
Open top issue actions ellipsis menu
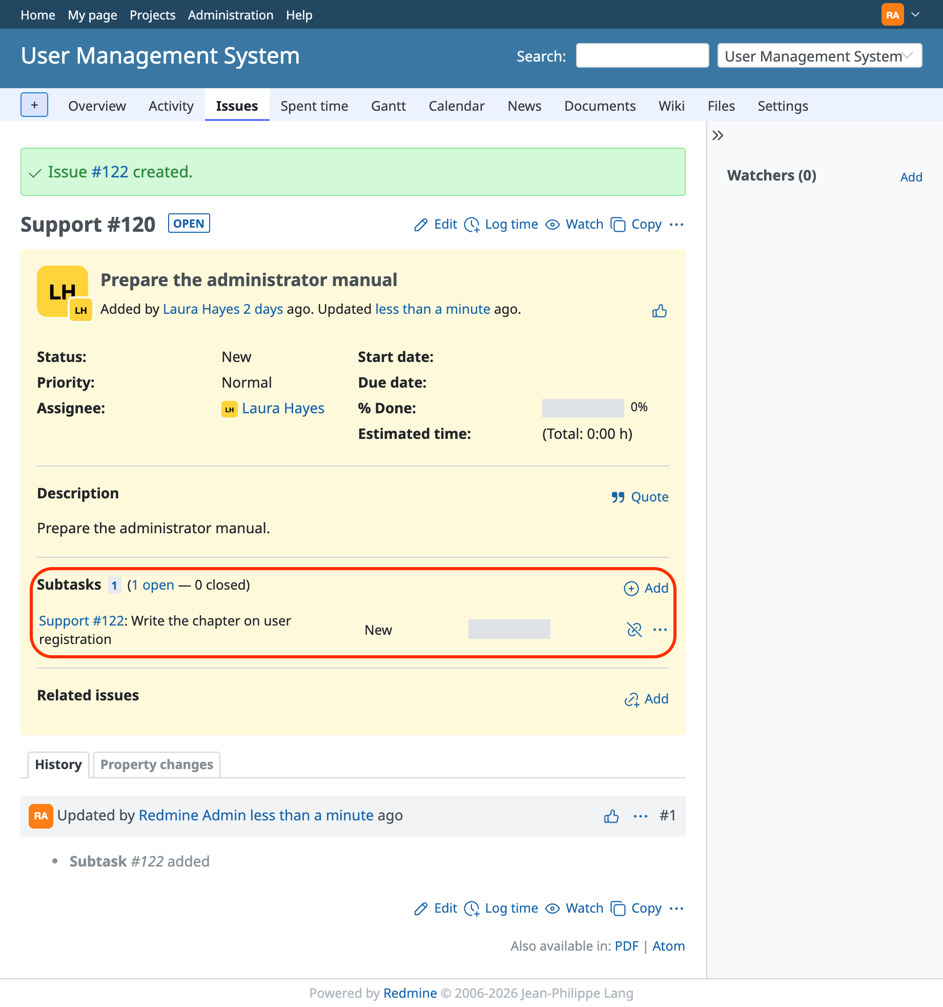676,224
